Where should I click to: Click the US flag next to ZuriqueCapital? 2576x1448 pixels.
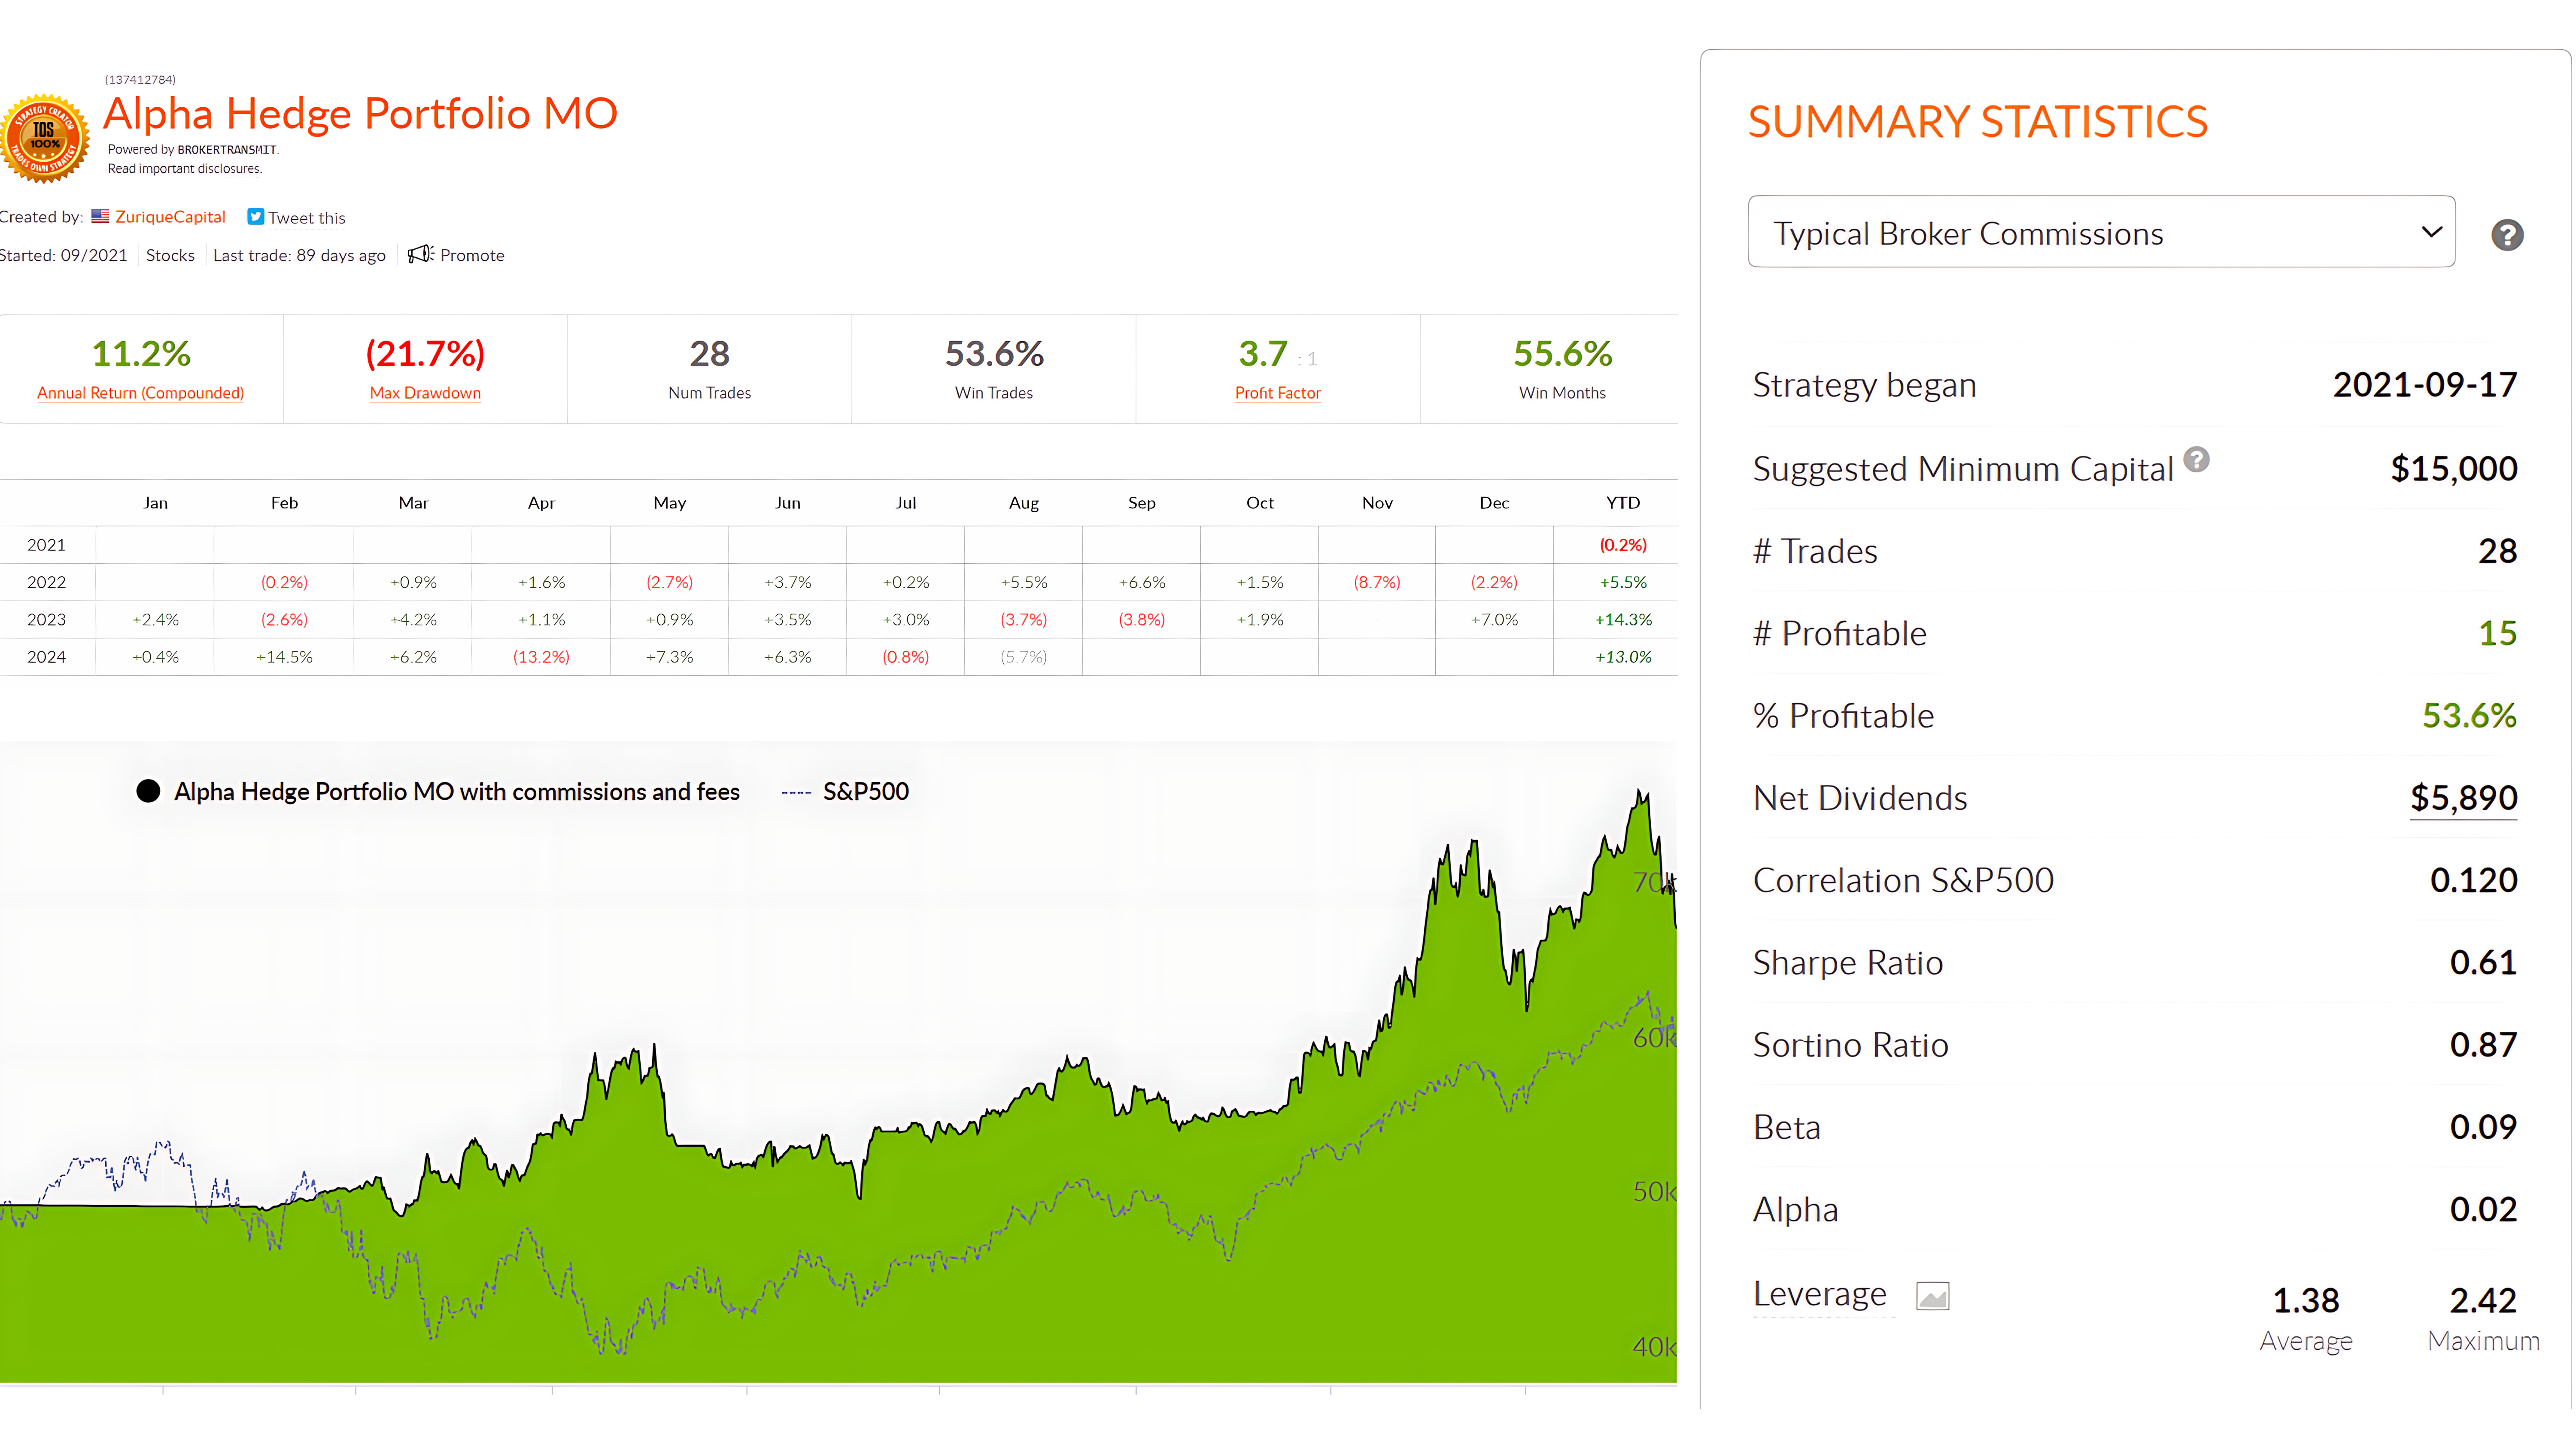point(100,216)
